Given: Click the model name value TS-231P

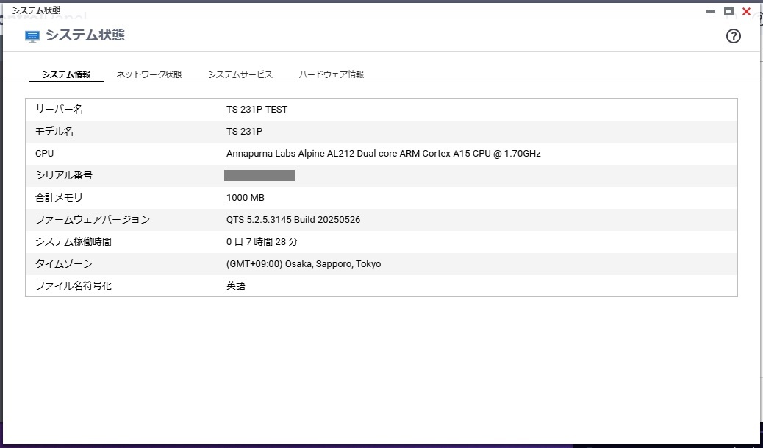Looking at the screenshot, I should [x=244, y=132].
